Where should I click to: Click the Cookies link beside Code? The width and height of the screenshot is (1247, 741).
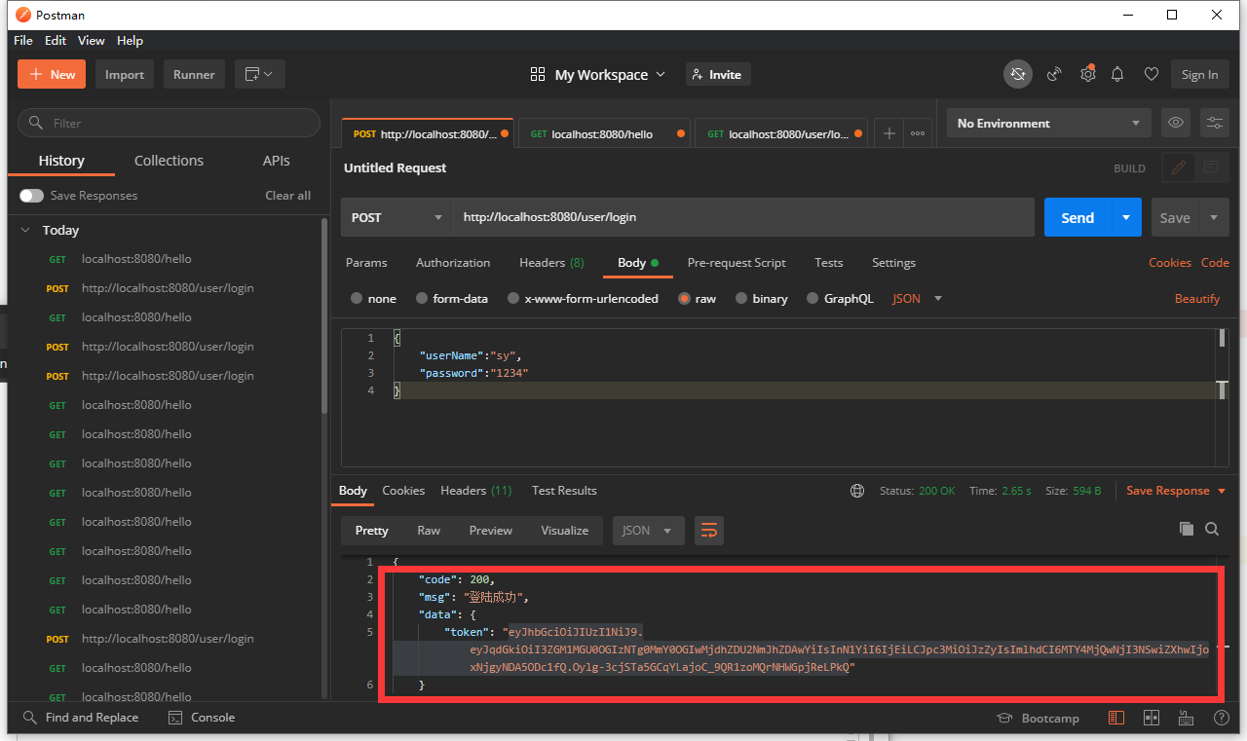(x=1170, y=263)
